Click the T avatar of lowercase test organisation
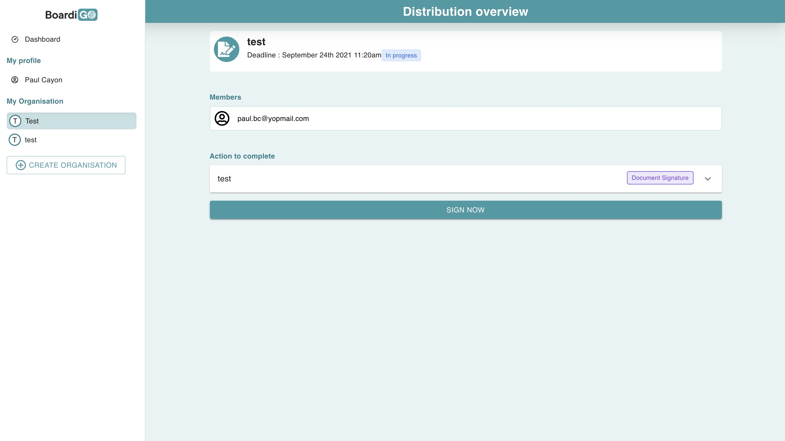 click(15, 140)
